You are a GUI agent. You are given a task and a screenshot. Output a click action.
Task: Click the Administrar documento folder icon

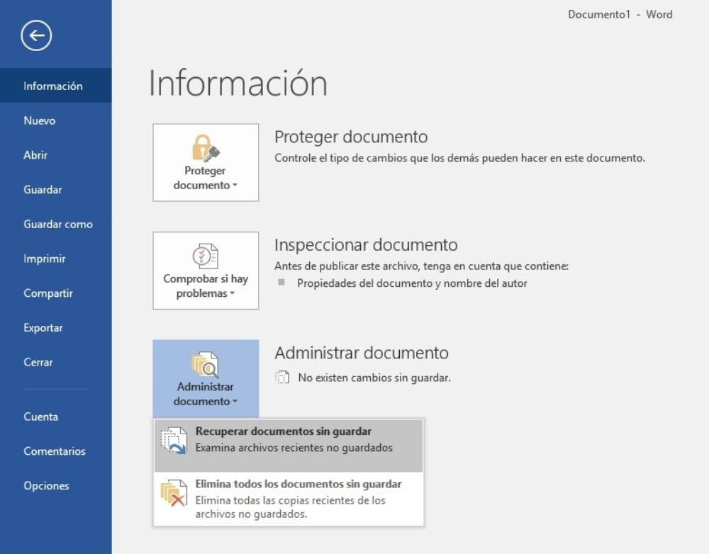pos(205,363)
